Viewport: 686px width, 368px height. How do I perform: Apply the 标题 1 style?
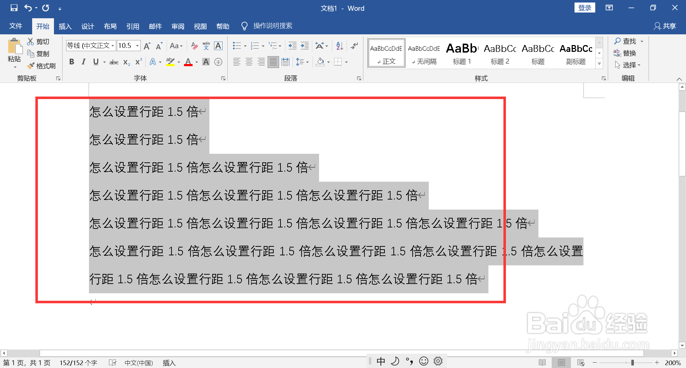point(462,53)
